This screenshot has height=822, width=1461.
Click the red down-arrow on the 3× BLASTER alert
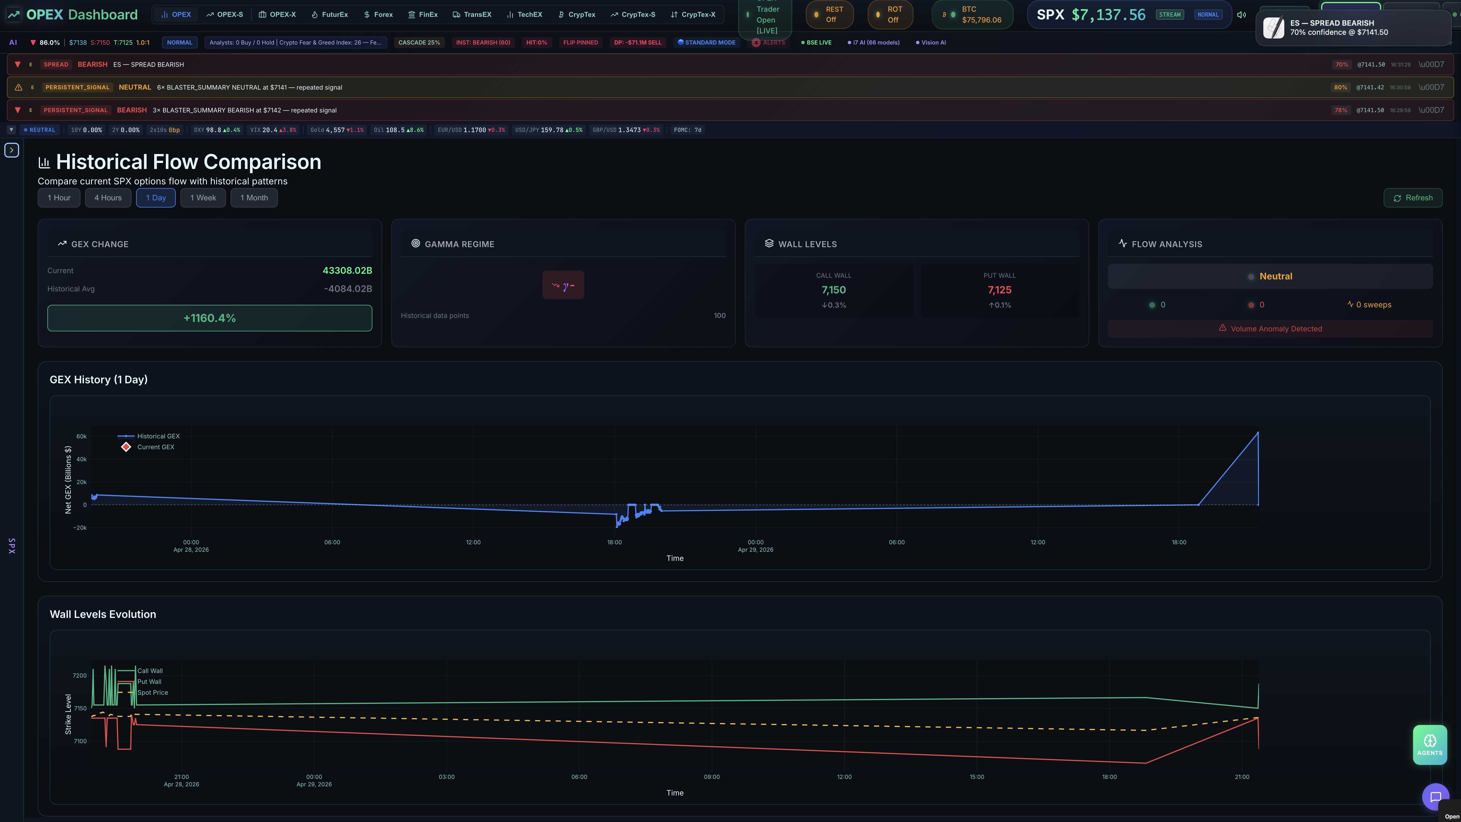[18, 110]
